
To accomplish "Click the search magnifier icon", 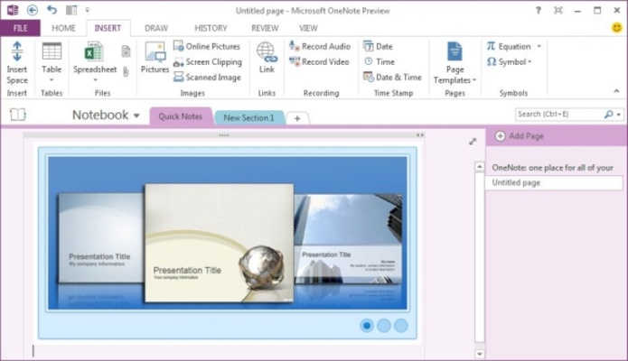I will (x=608, y=115).
